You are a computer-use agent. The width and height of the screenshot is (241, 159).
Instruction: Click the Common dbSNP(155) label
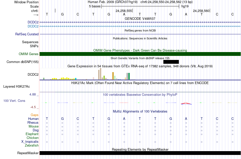22,62
